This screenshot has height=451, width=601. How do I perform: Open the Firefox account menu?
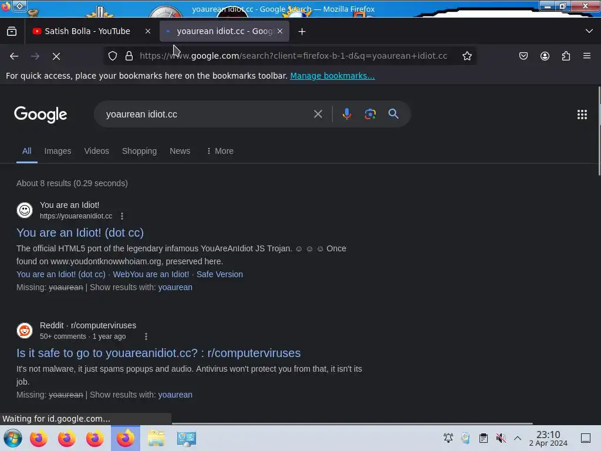(545, 56)
